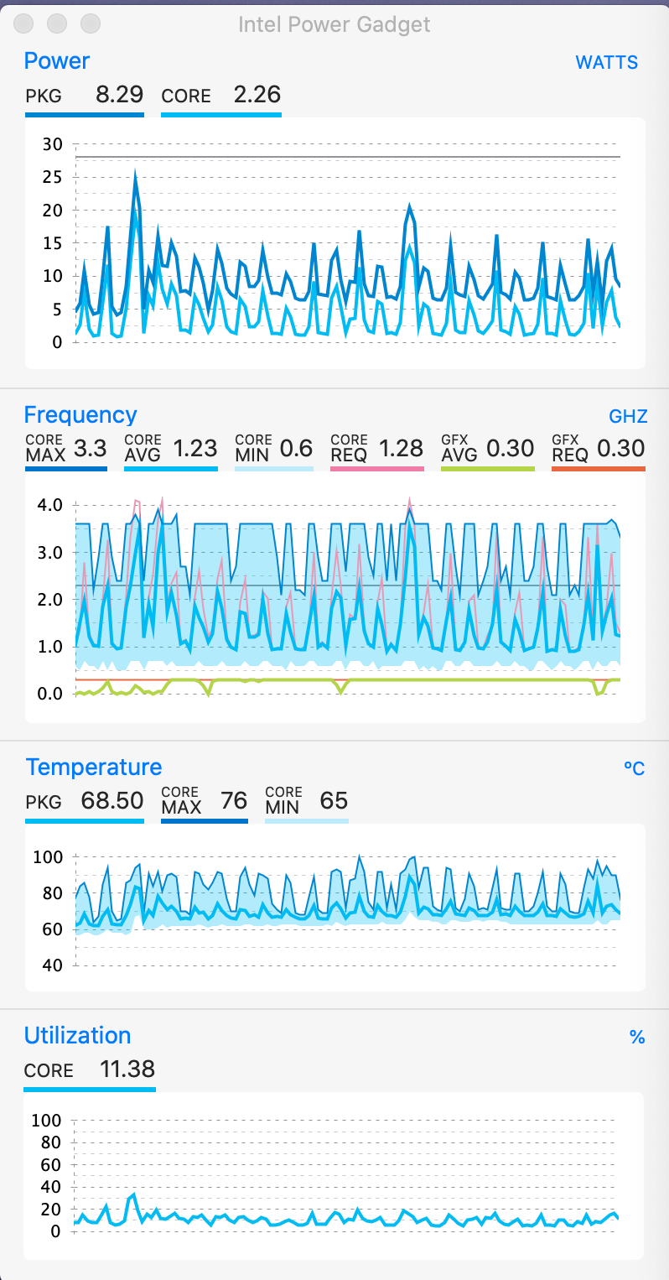Click the Temperature section heading
Viewport: 669px width, 1280px height.
[x=94, y=767]
